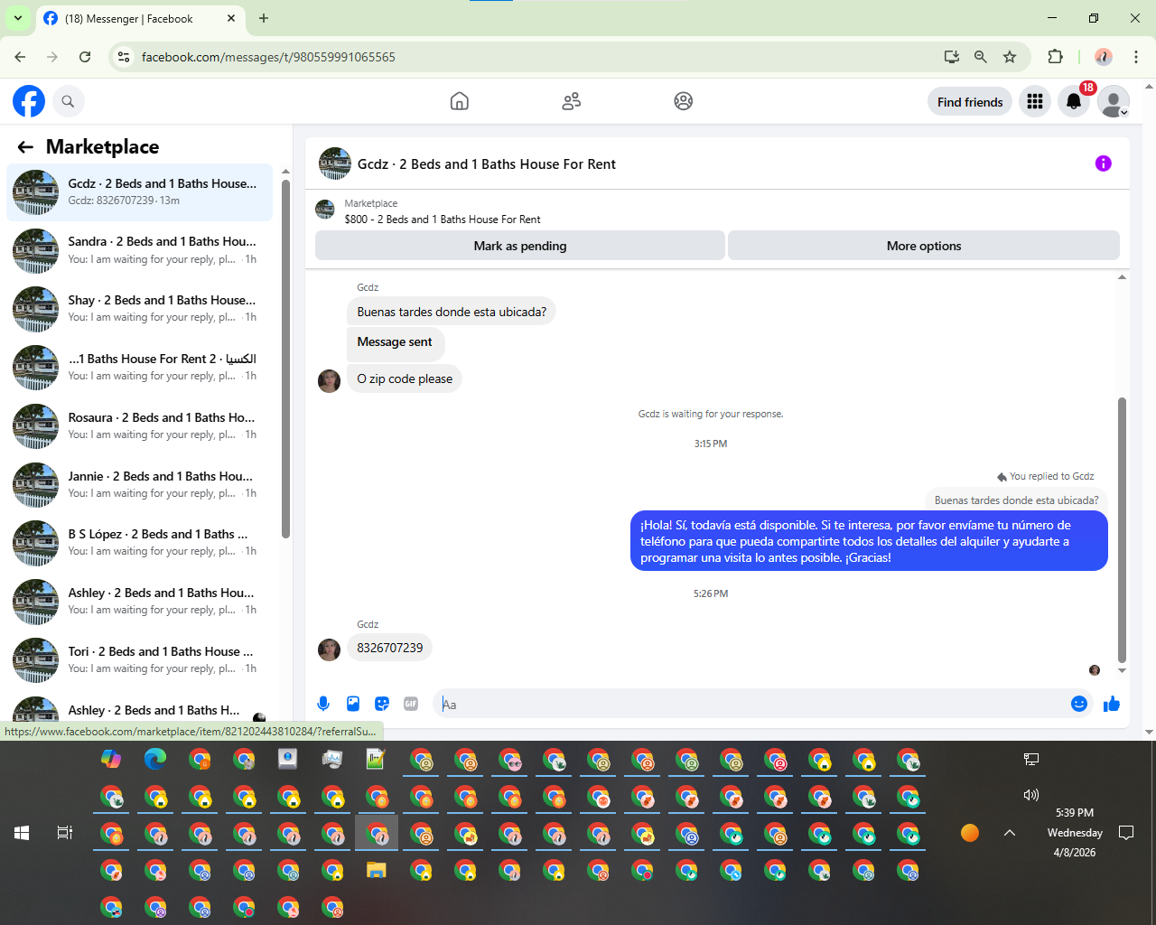Bookmark this page with star icon
The height and width of the screenshot is (925, 1156).
click(x=1010, y=57)
